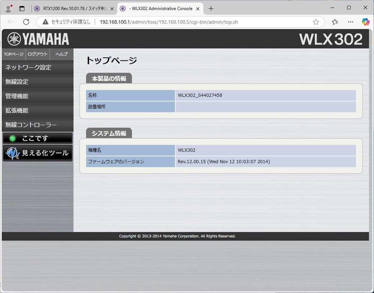Screen dimensions: 374x293
Task: Click WLX302_S44027458 name value
Action: point(200,95)
